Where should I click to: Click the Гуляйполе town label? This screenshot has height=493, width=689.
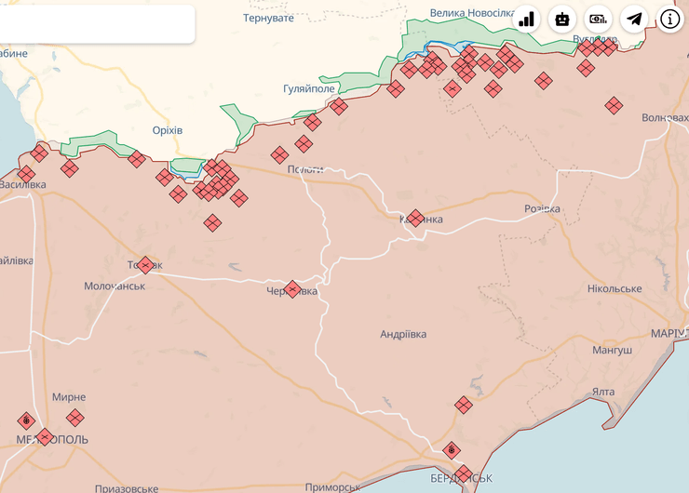(x=308, y=88)
